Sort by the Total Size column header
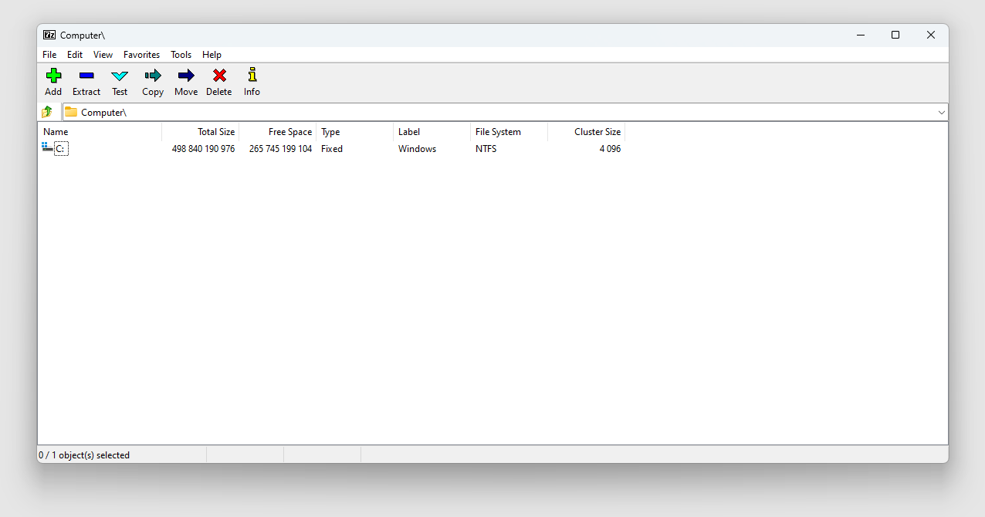 coord(201,132)
